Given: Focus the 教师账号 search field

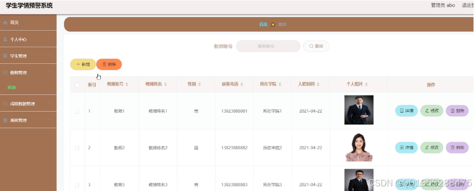Looking at the screenshot, I should [x=268, y=46].
